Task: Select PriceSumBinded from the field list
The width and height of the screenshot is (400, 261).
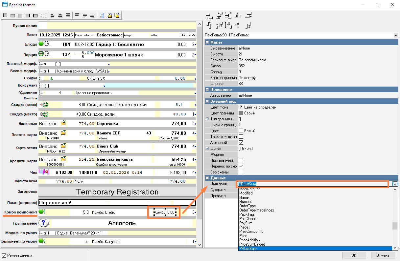Action: tap(252, 244)
